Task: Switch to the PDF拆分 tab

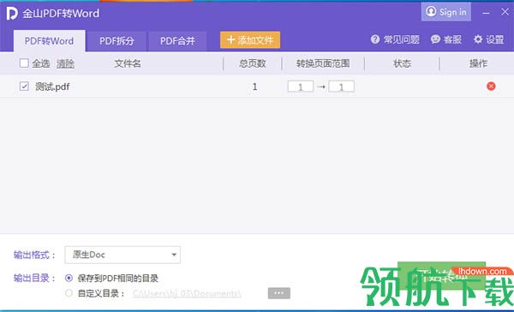Action: (x=117, y=41)
